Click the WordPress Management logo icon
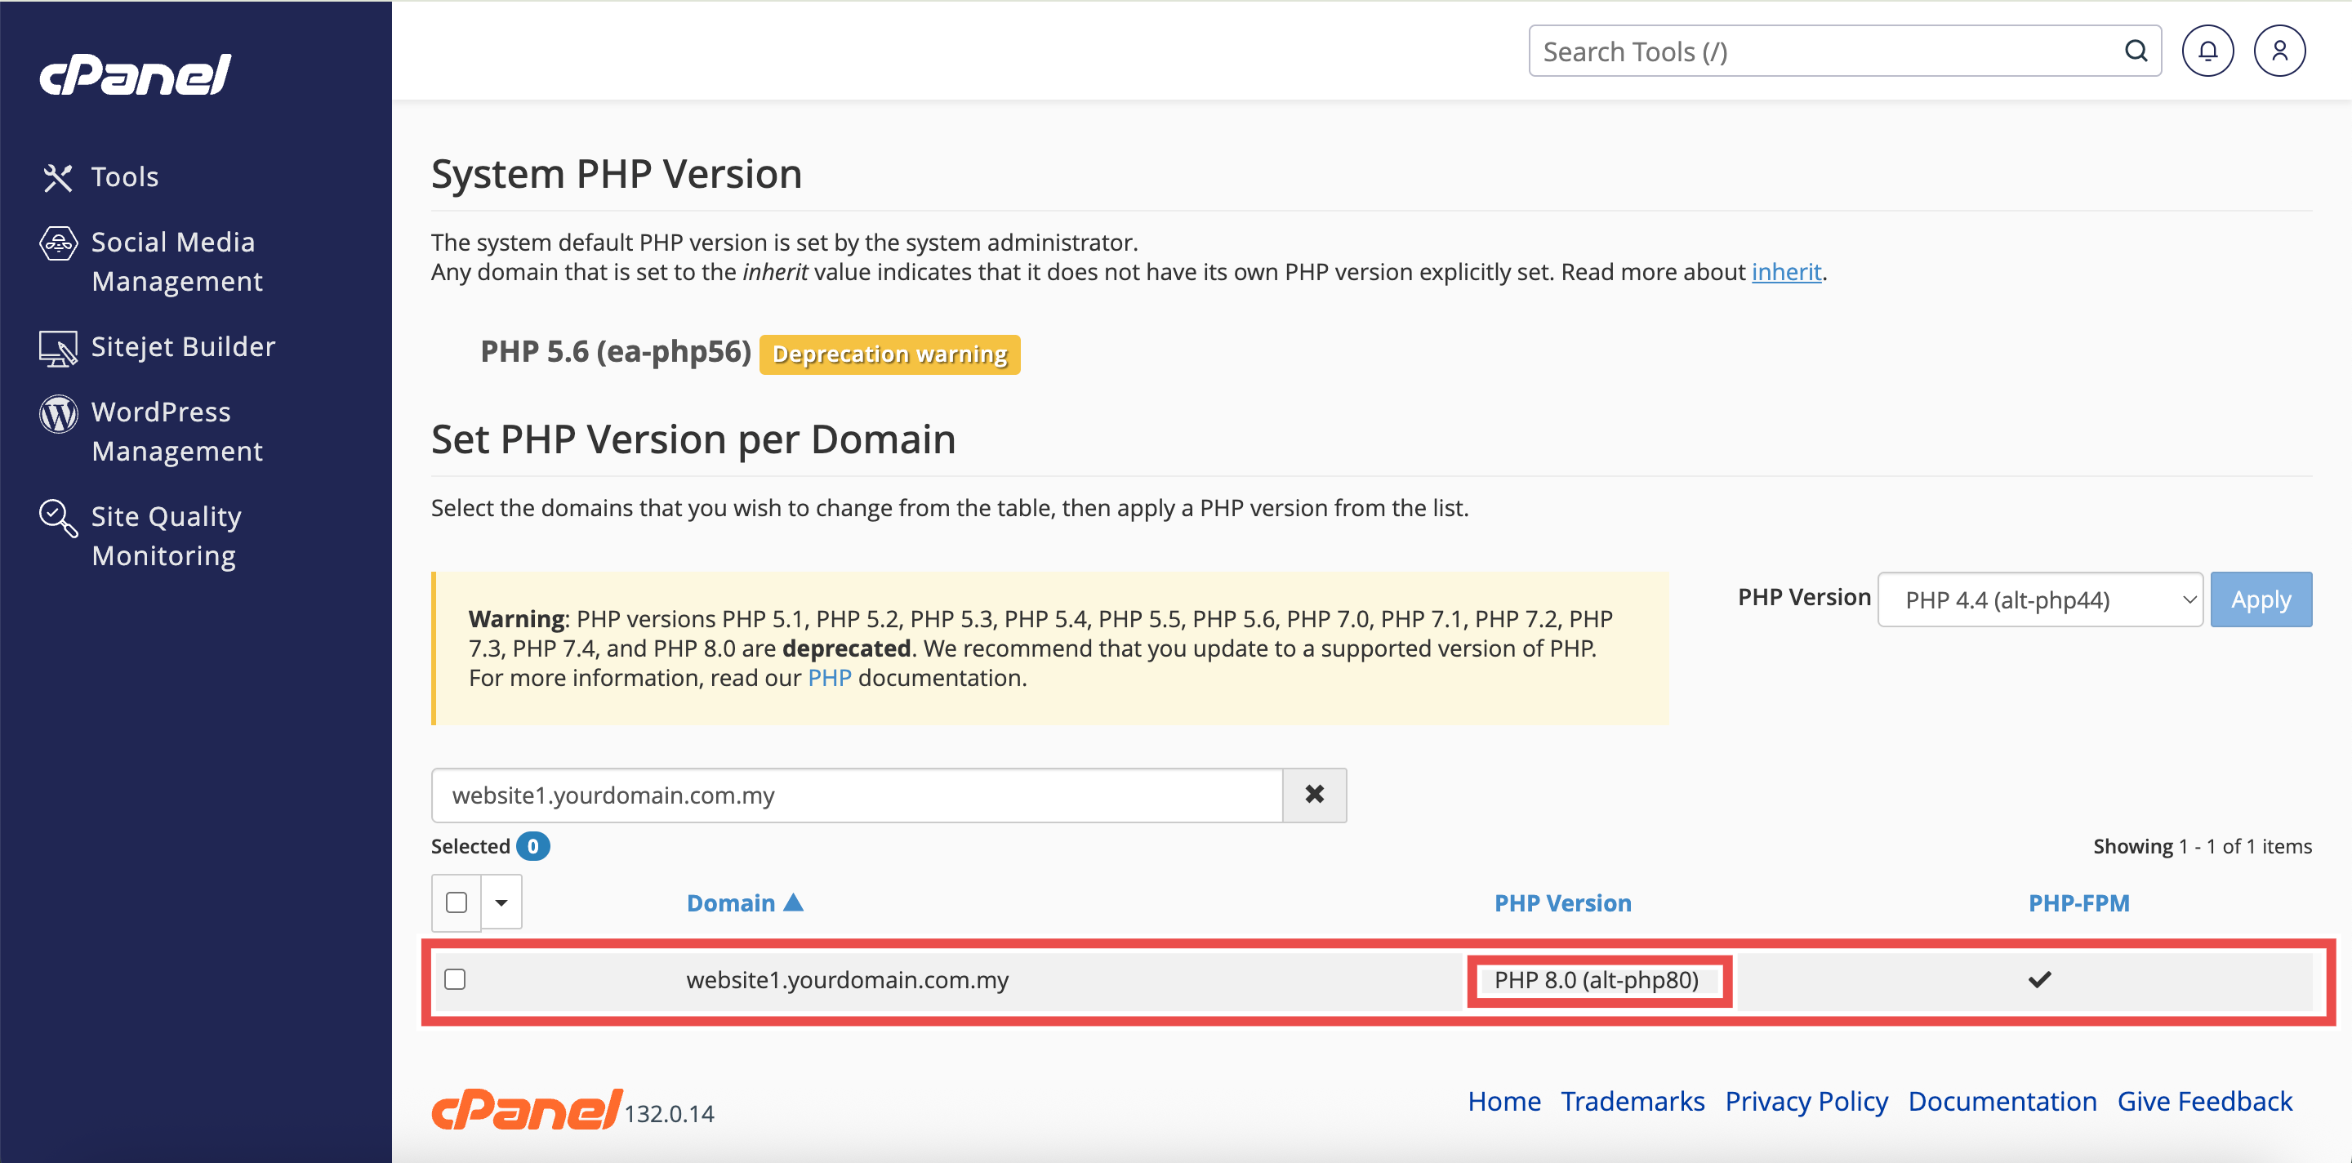The height and width of the screenshot is (1163, 2352). coord(59,413)
